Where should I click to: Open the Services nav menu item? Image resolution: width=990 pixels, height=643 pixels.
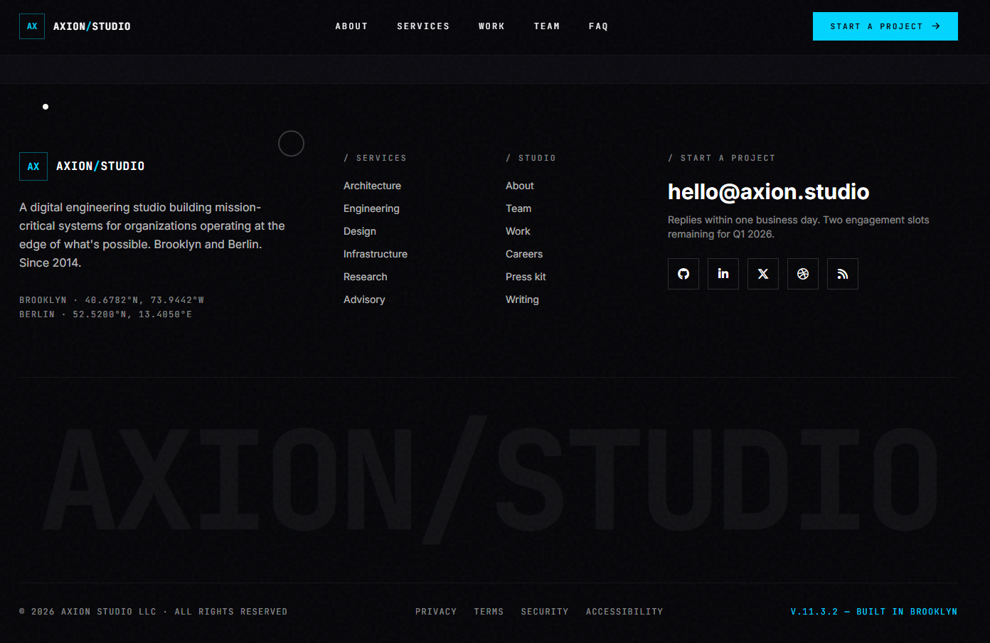tap(423, 26)
